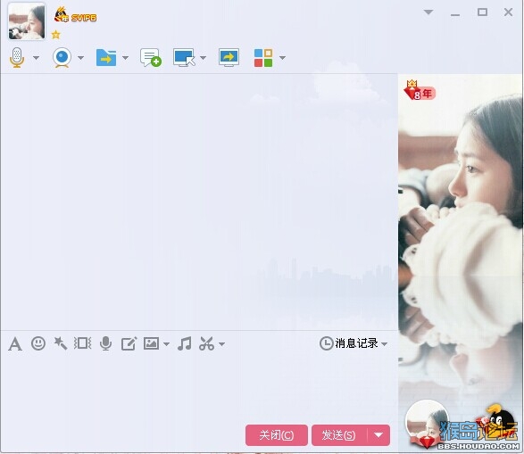The image size is (524, 454).
Task: Maximize the chat window
Action: point(482,12)
